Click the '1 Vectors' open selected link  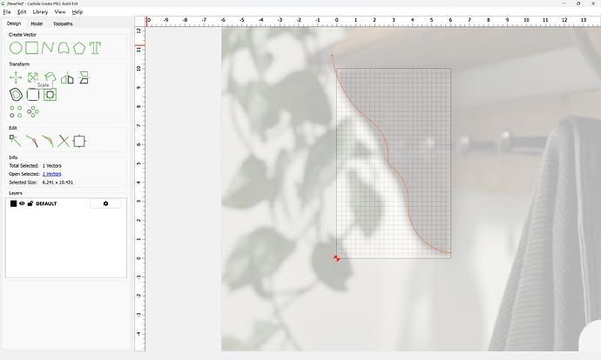tap(52, 174)
